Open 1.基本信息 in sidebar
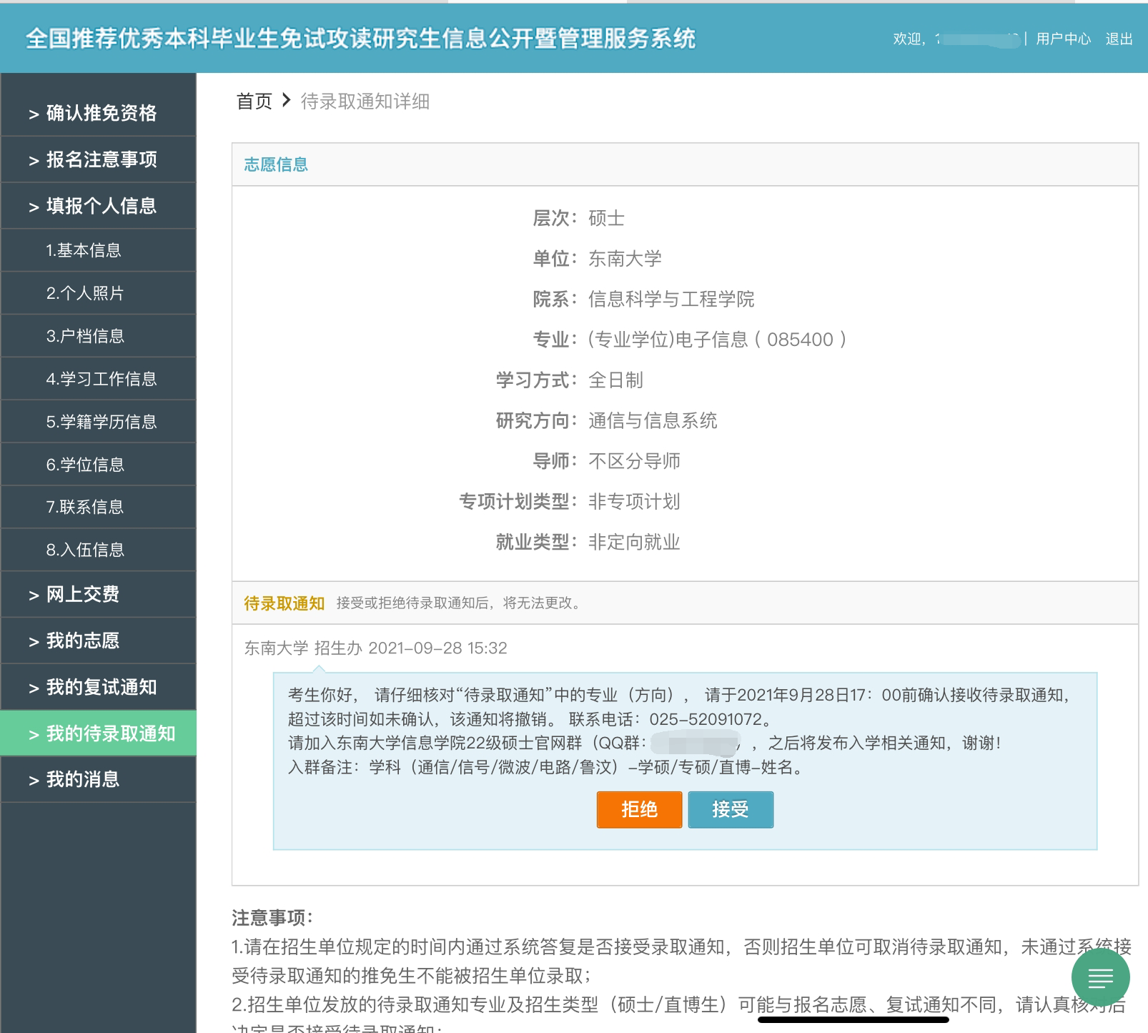Image resolution: width=1148 pixels, height=1033 pixels. click(84, 250)
